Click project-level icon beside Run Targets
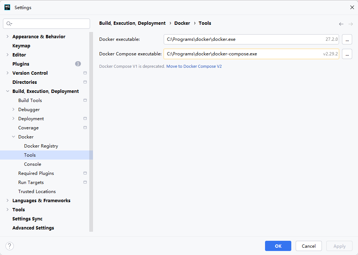358x255 pixels. [85, 183]
